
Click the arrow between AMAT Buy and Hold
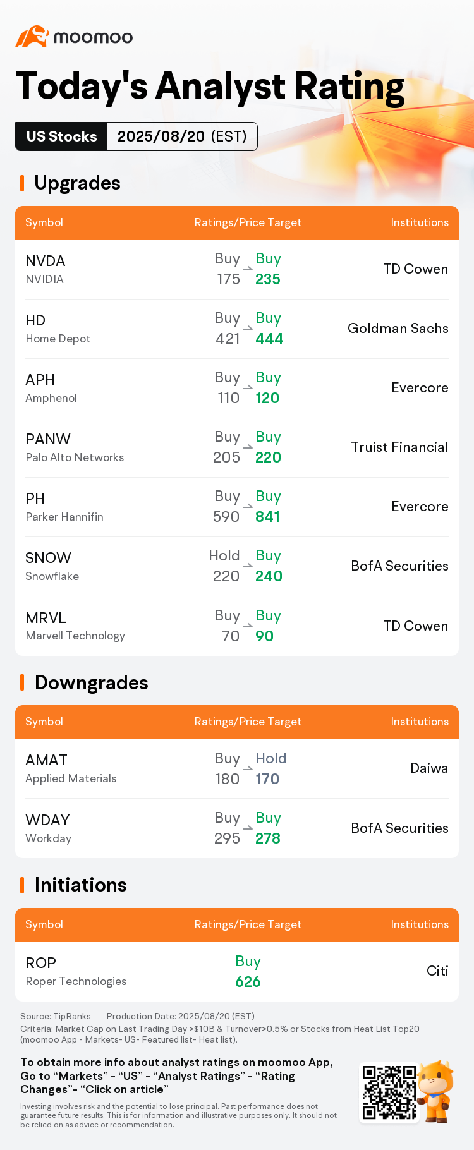(x=248, y=768)
